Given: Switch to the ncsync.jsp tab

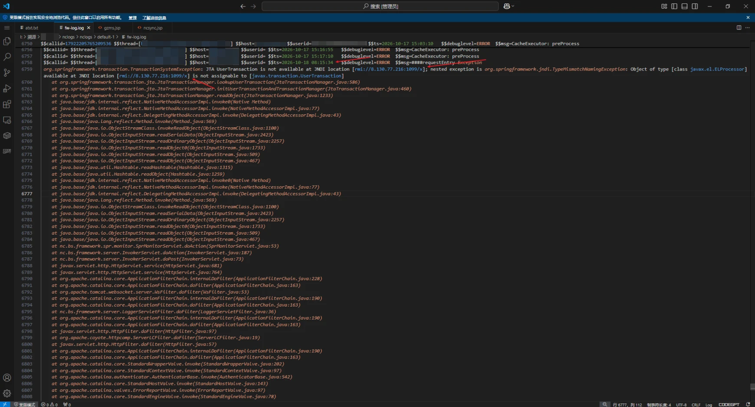Looking at the screenshot, I should tap(153, 28).
